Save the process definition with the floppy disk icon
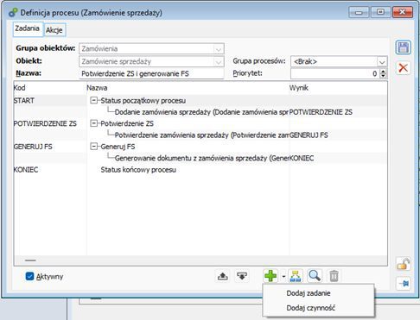 tap(403, 47)
